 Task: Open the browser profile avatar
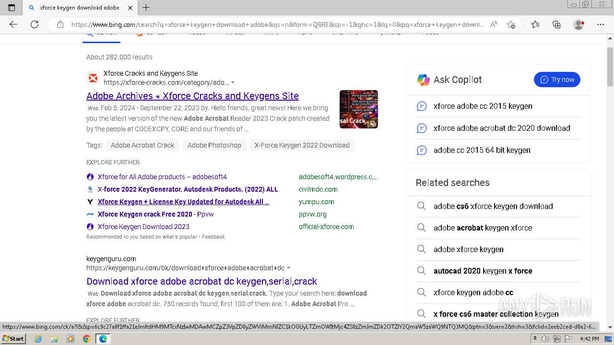579,24
